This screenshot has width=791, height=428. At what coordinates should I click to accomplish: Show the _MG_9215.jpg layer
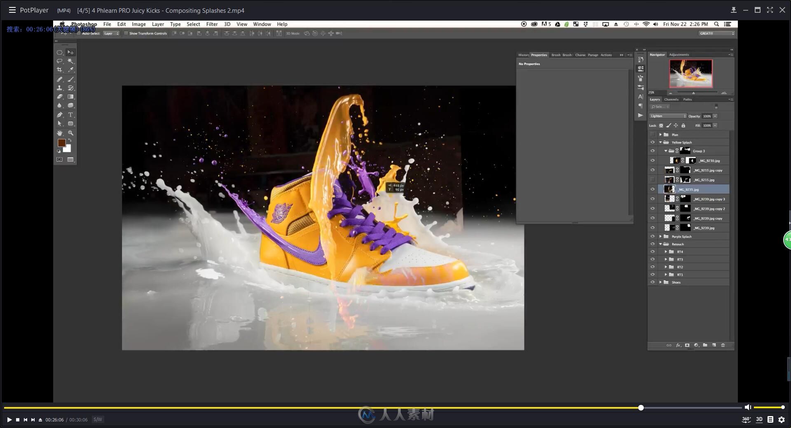[x=653, y=180]
